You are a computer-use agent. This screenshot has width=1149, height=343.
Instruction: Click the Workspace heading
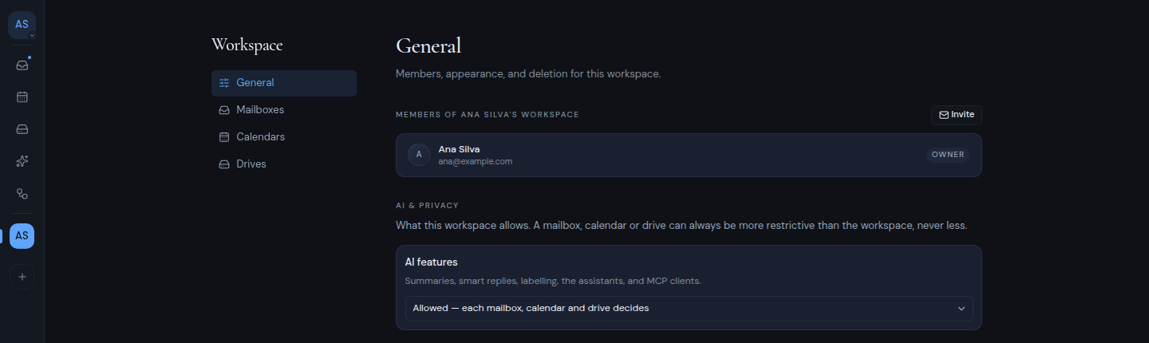point(247,45)
